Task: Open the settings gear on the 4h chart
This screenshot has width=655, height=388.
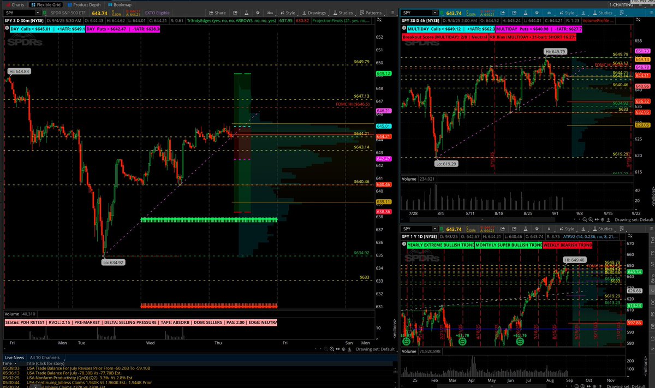Action: [537, 13]
